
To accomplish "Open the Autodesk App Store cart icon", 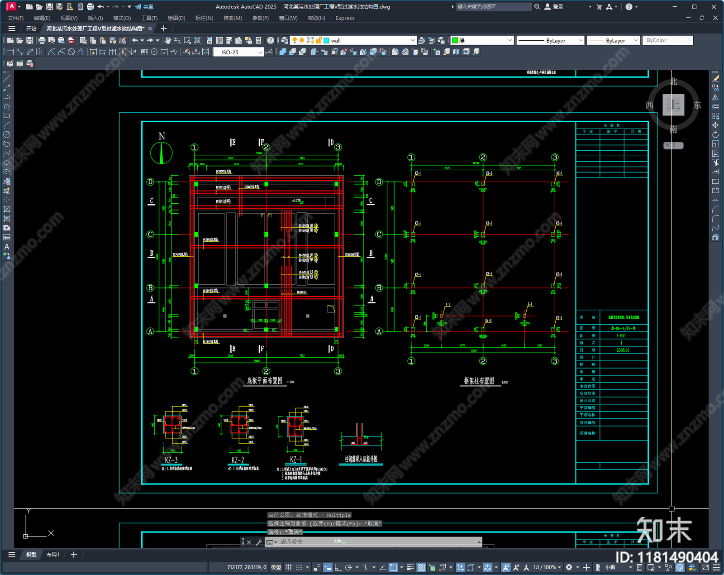I will 599,7.
